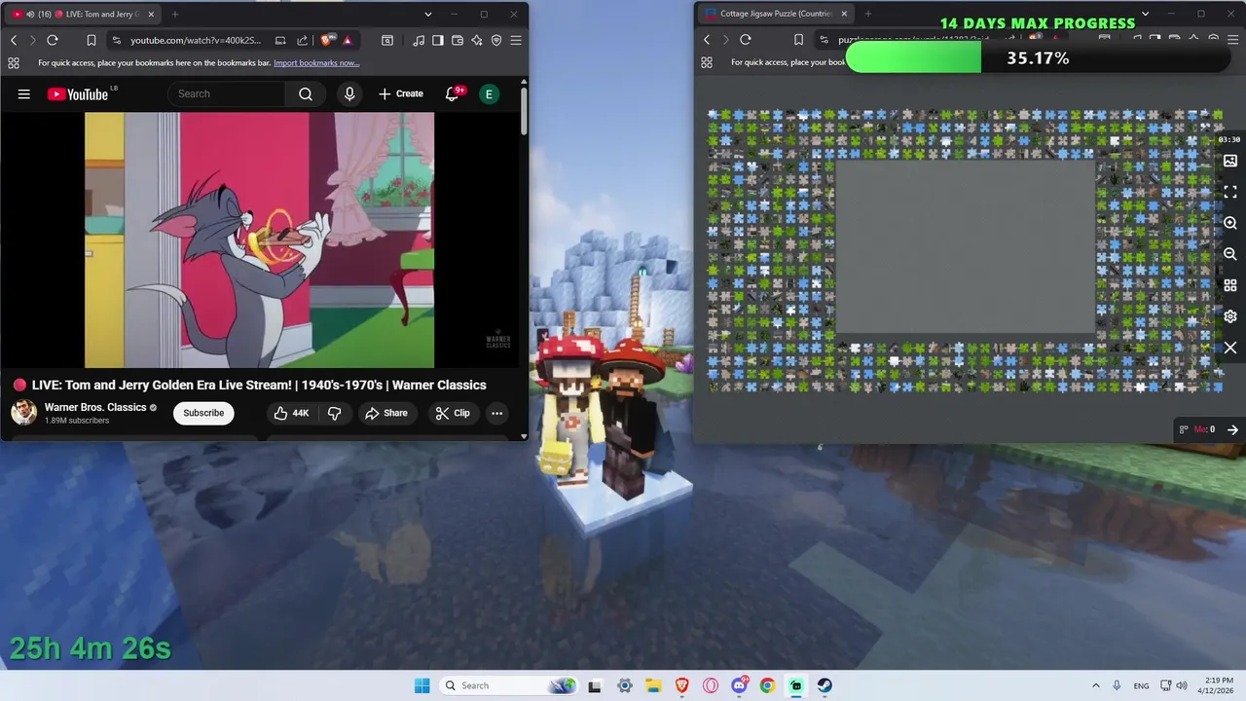The image size is (1246, 701).
Task: Click the Warner Bros. Classics channel avatar
Action: (24, 413)
